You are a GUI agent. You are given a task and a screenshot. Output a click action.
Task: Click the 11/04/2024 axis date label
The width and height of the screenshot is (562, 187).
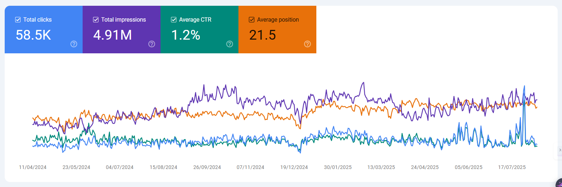[x=32, y=168]
